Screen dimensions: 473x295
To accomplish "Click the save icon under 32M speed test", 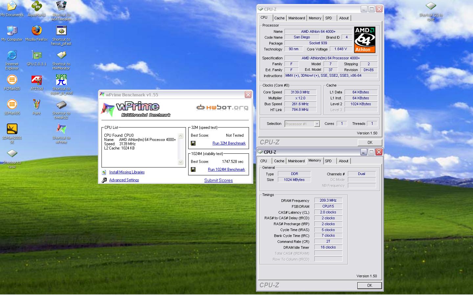I will tap(193, 143).
